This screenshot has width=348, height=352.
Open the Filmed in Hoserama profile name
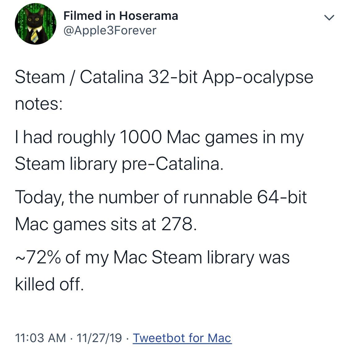(x=121, y=16)
